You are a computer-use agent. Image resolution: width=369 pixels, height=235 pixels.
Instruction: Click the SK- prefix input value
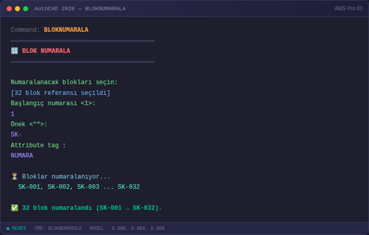(16, 134)
